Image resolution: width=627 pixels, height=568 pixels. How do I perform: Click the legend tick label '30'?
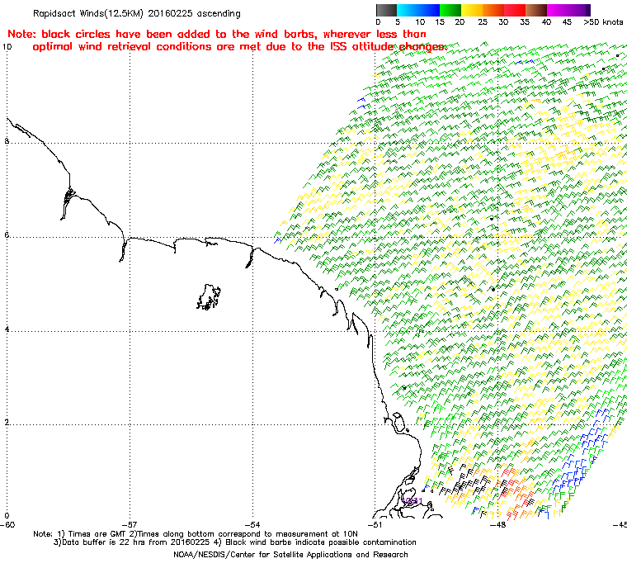[503, 22]
